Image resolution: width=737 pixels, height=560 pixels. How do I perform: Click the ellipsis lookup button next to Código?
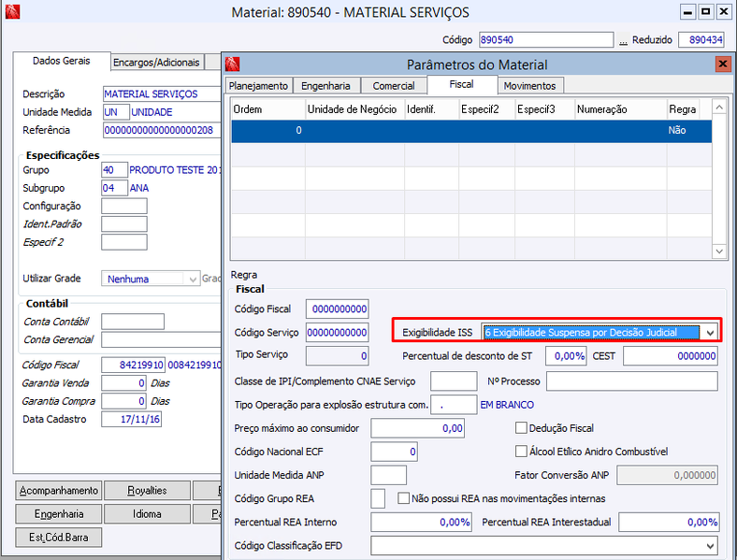point(623,40)
